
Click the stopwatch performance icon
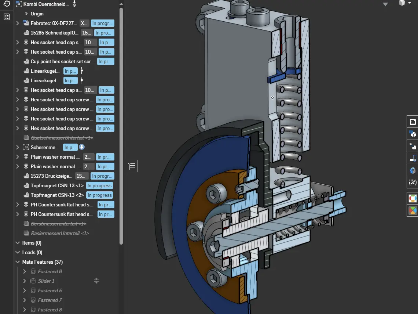point(7,3)
